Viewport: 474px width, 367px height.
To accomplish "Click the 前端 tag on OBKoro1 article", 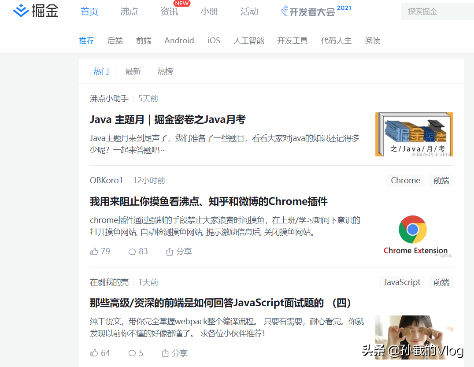I will [441, 181].
